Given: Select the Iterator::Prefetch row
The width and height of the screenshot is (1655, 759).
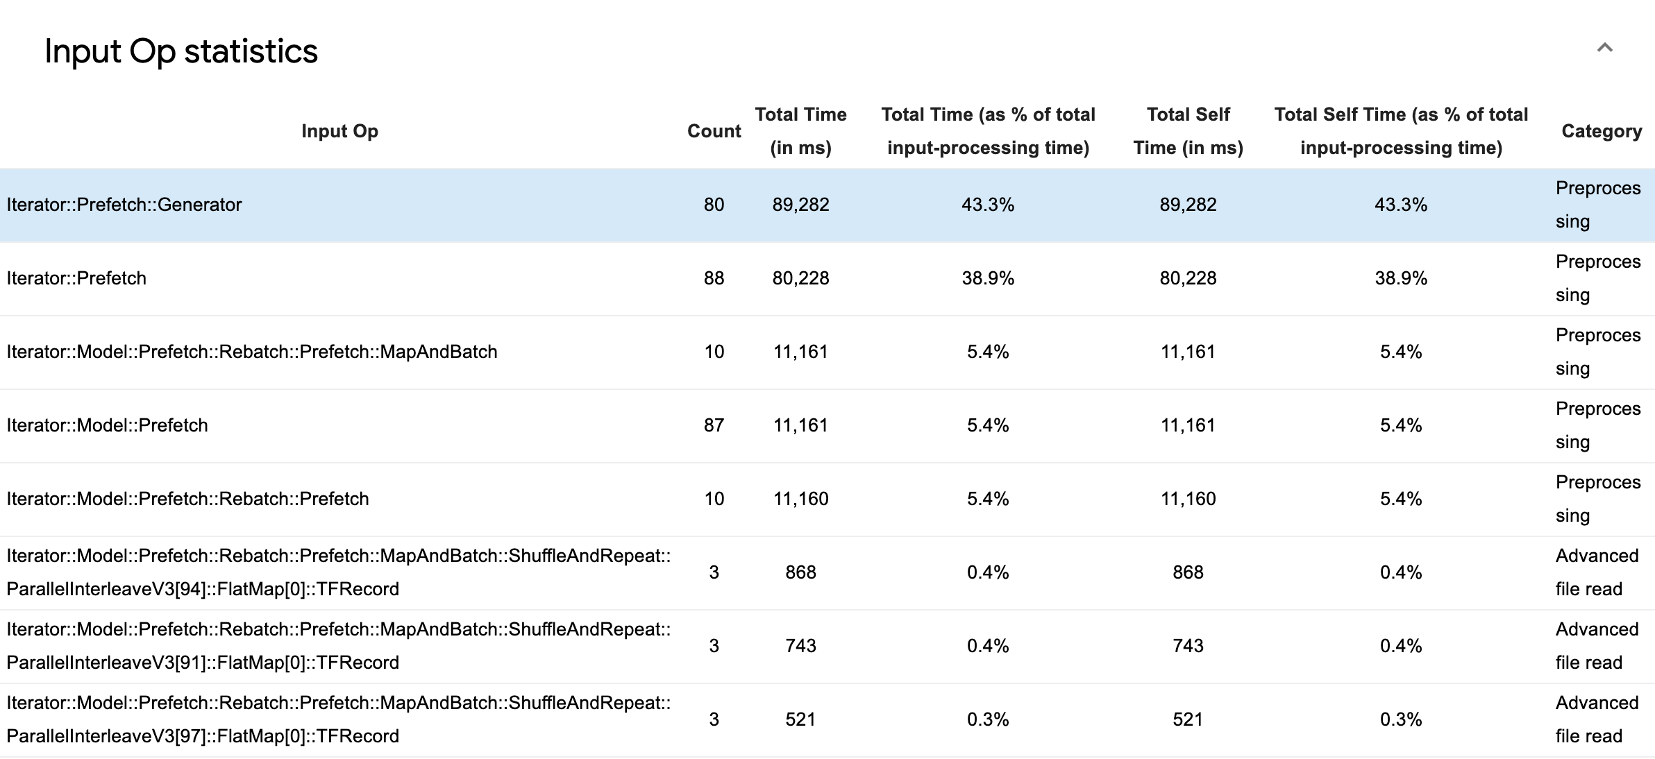Looking at the screenshot, I should tap(76, 278).
